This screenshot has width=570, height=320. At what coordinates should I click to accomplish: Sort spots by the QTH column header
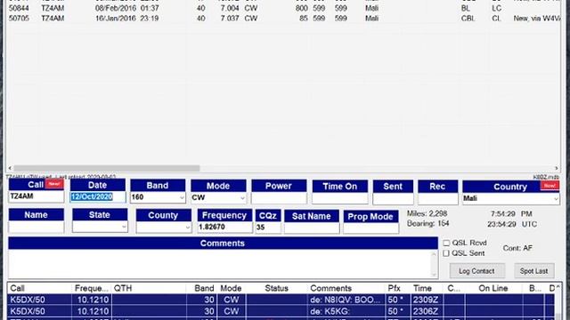point(149,288)
